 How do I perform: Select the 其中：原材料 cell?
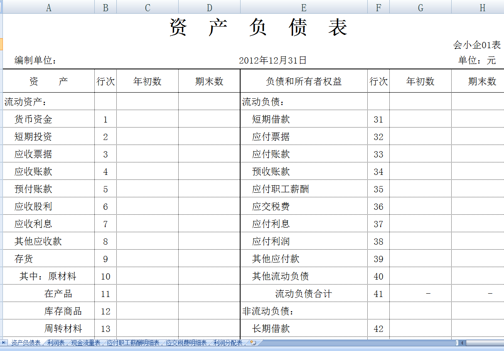tap(49, 277)
